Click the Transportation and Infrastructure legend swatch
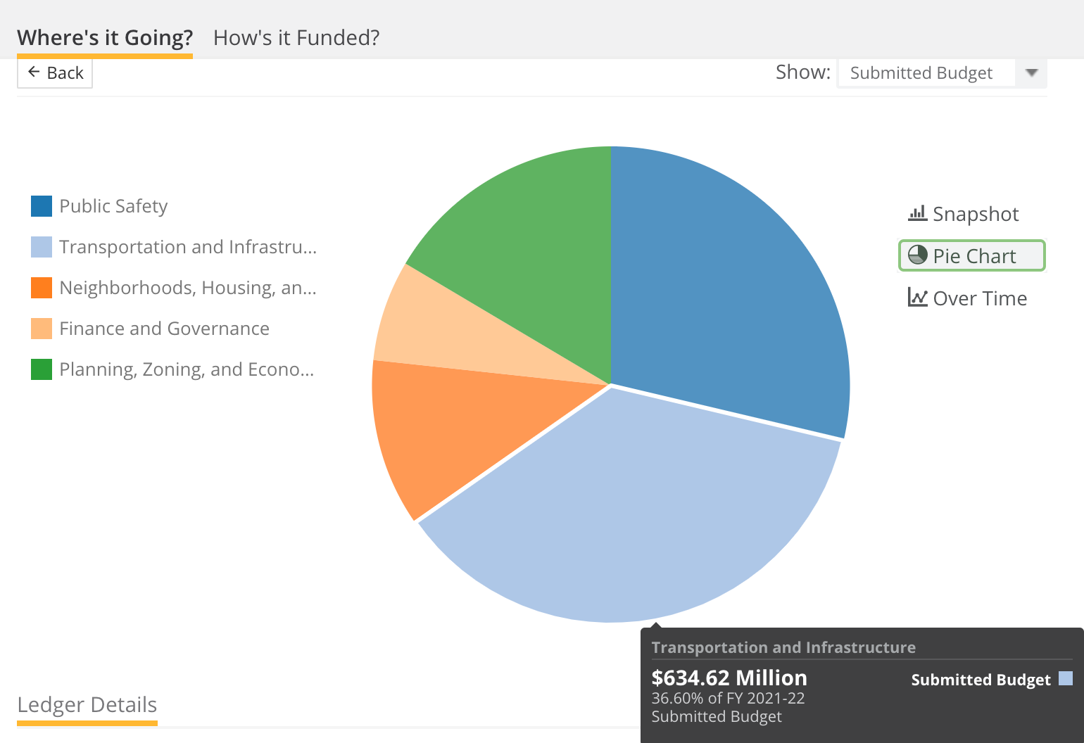Viewport: 1084px width, 743px height. click(x=42, y=247)
